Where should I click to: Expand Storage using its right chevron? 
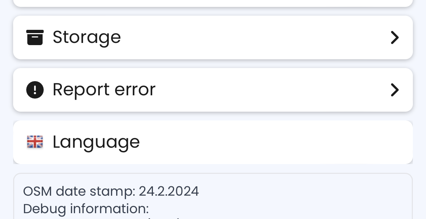[x=395, y=37]
